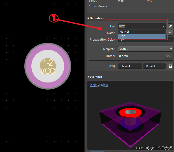Image resolution: width=174 pixels, height=152 pixels.
Task: Expand the Show More link
Action: pos(98,6)
